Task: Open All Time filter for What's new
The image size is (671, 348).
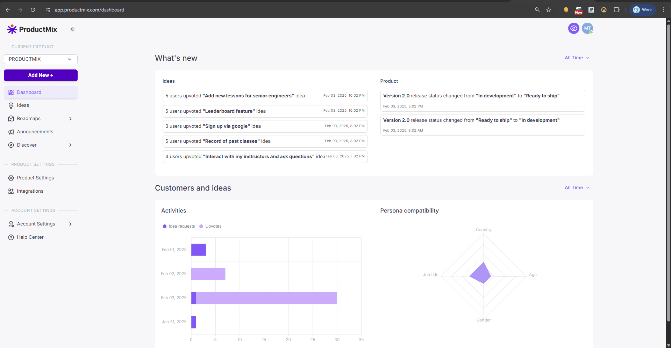Action: pos(577,58)
